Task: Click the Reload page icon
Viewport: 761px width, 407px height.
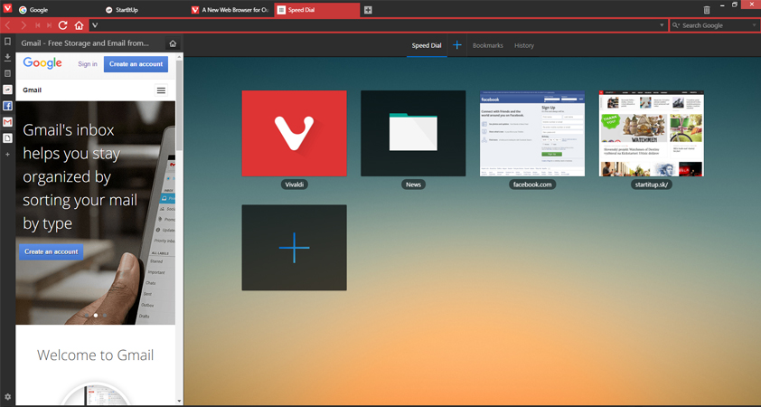Action: pyautogui.click(x=63, y=25)
